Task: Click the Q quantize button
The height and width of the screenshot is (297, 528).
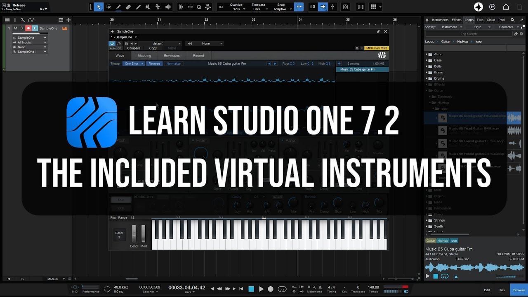Action: [x=199, y=7]
